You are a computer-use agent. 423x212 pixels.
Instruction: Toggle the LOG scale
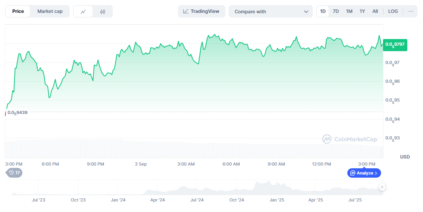[x=393, y=11]
